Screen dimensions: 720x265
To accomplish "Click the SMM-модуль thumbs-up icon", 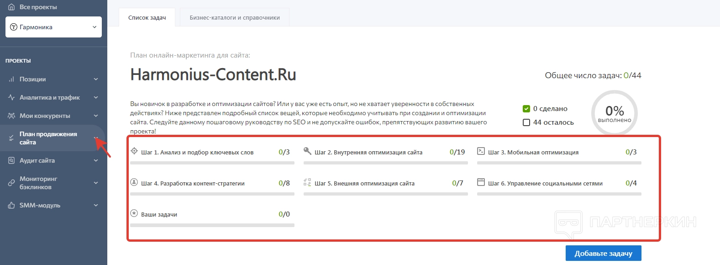I will coord(11,206).
